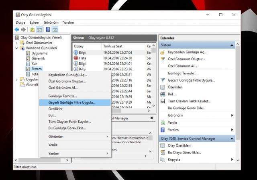Click the Özel Görünümler folder icon
This screenshot has width=257, height=180.
22,43
